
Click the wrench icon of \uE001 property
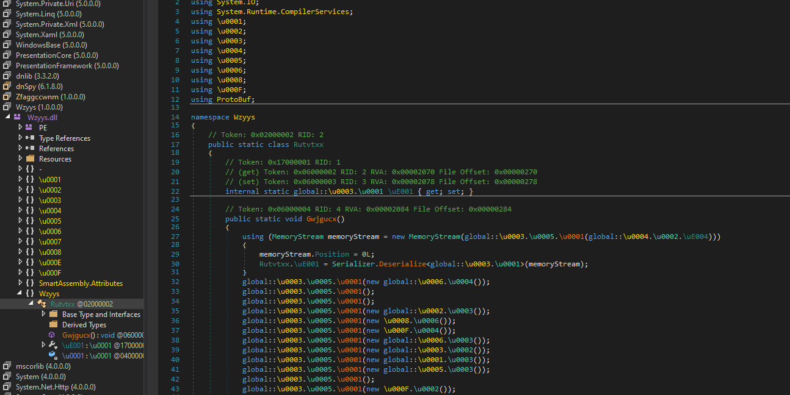click(53, 345)
